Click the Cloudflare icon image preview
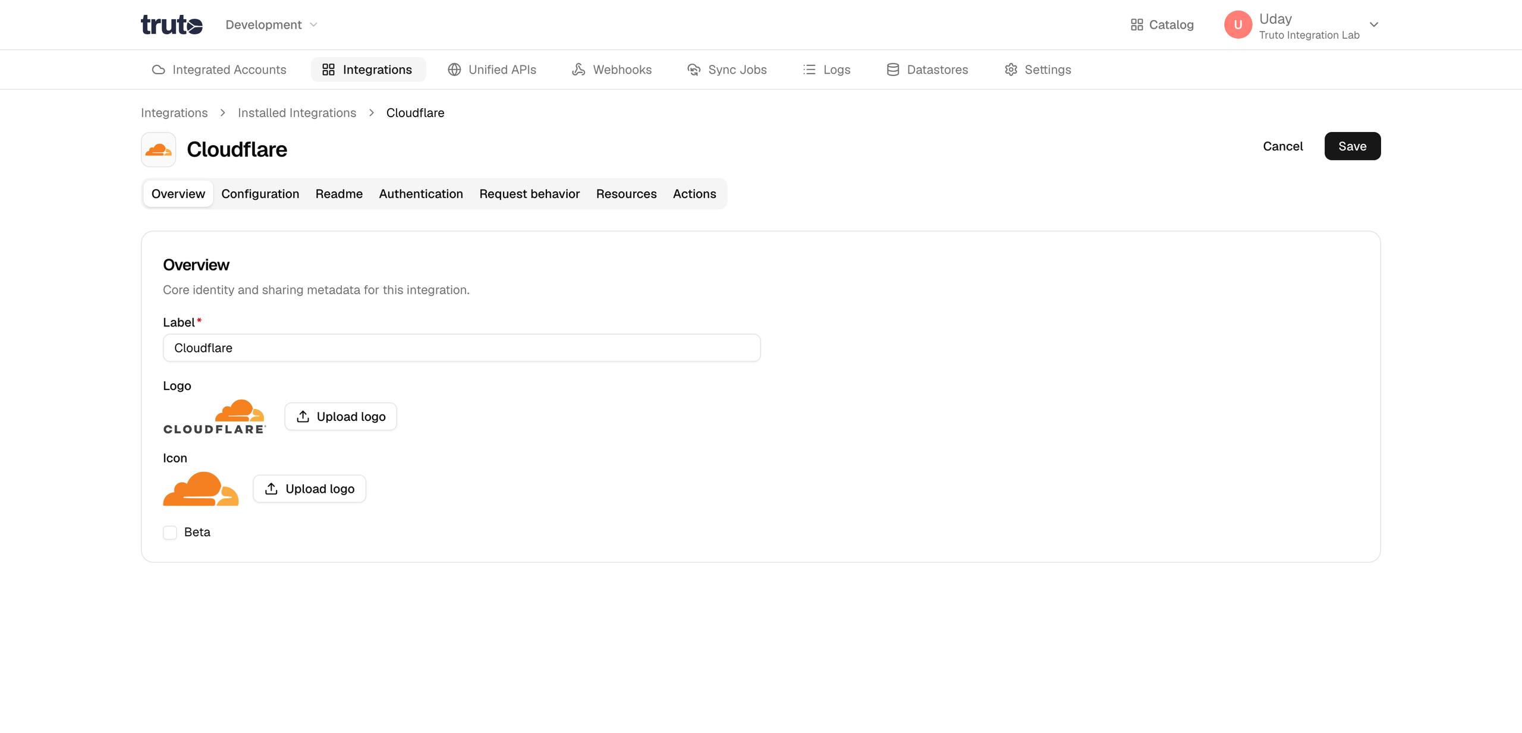Screen dimensions: 1522x733 coord(201,489)
